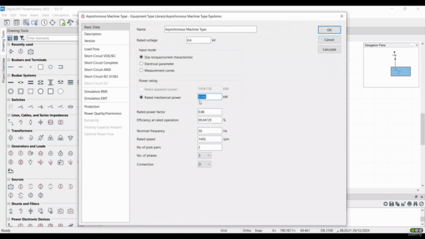This screenshot has height=239, width=425.
Task: Select the first source icon under Sources
Action: [11, 187]
